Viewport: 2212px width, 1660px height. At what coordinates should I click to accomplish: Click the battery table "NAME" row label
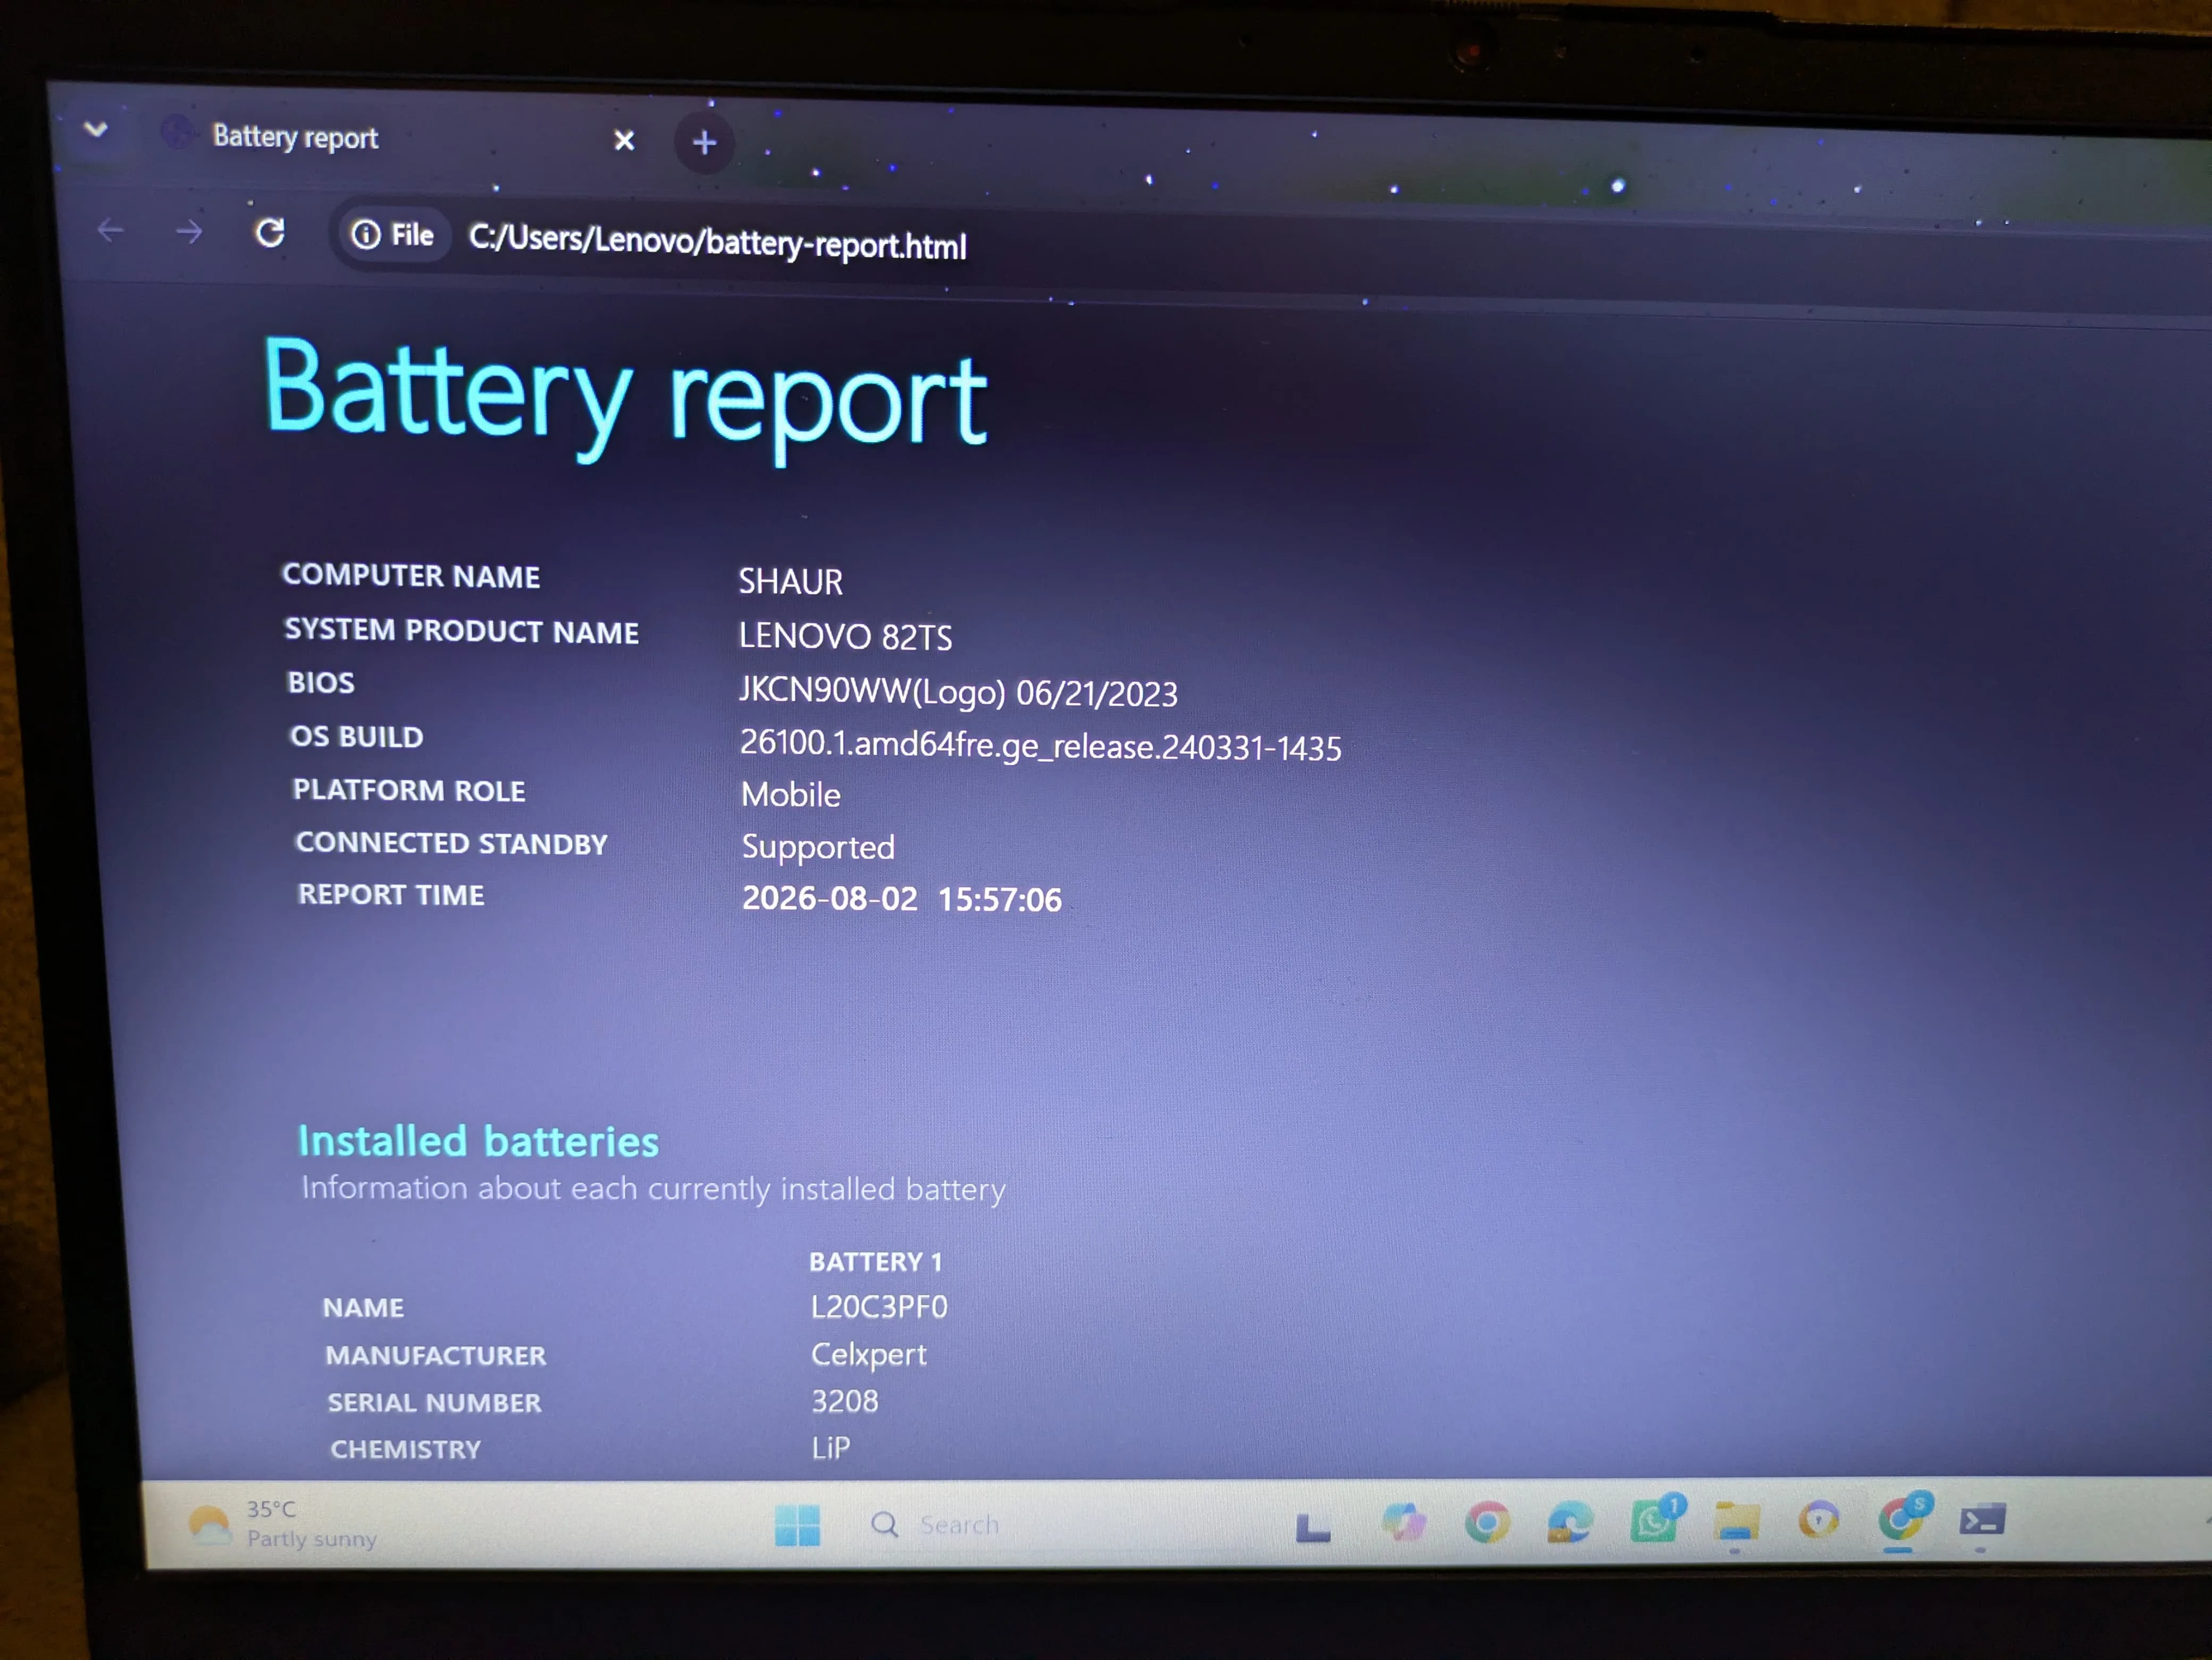point(364,1307)
